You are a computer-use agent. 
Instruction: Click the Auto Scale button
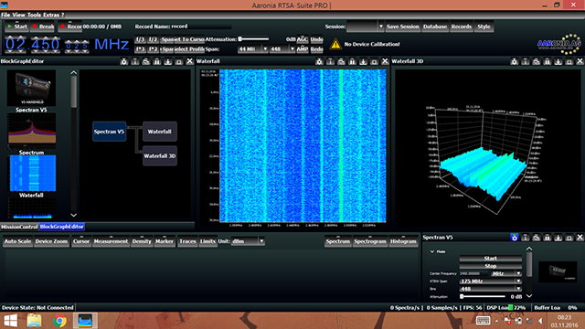(17, 241)
